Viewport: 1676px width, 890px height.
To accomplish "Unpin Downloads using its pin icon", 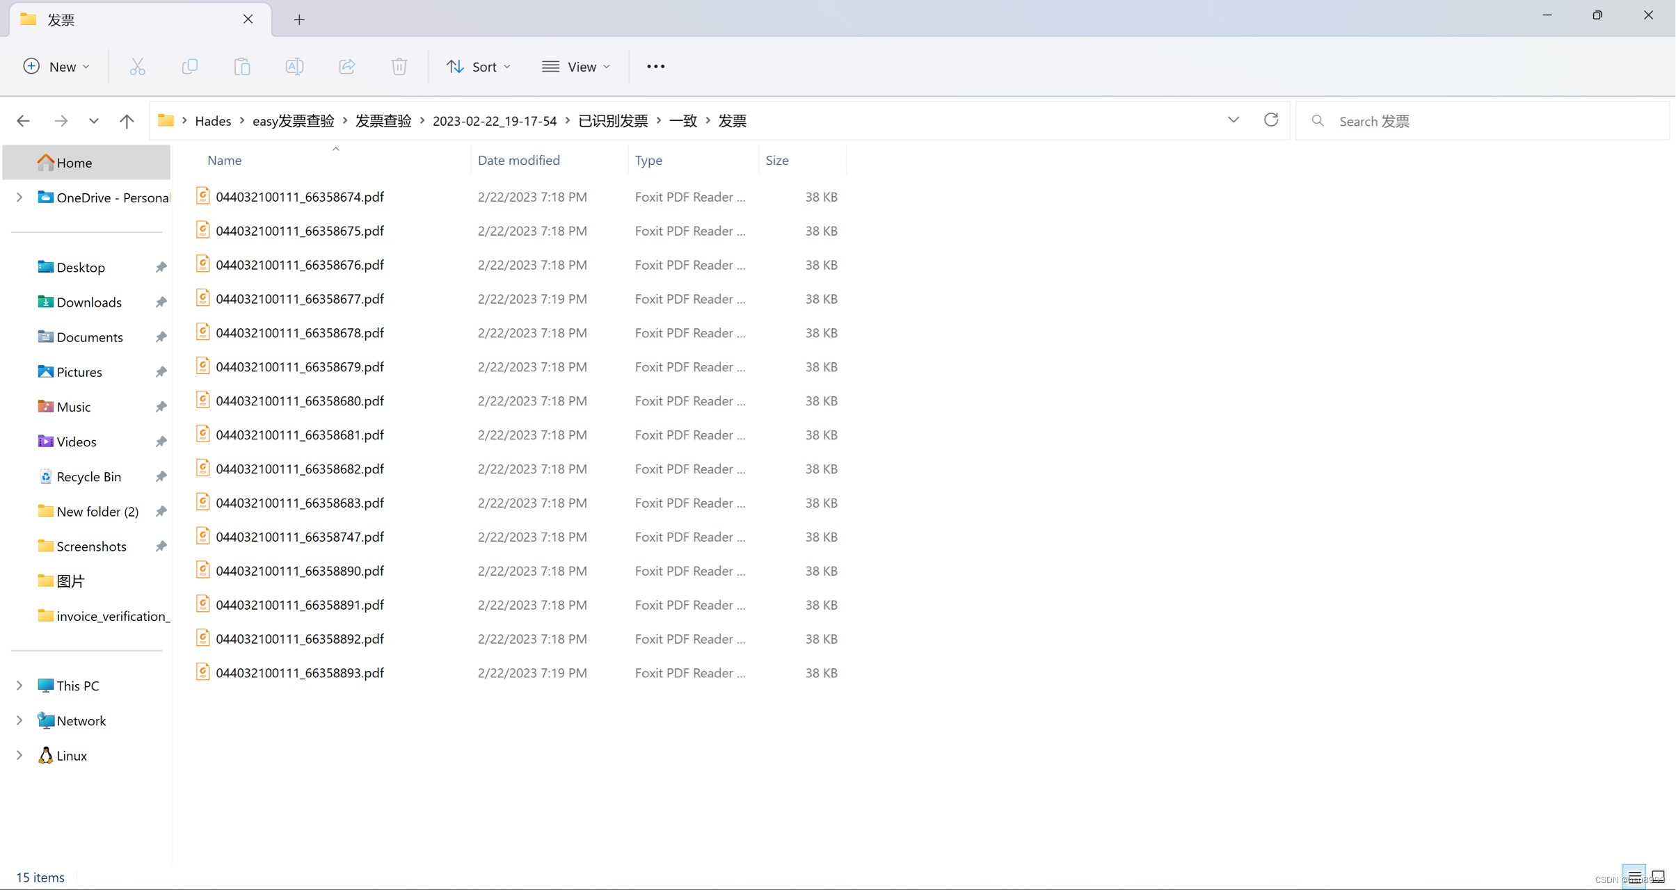I will 161,302.
